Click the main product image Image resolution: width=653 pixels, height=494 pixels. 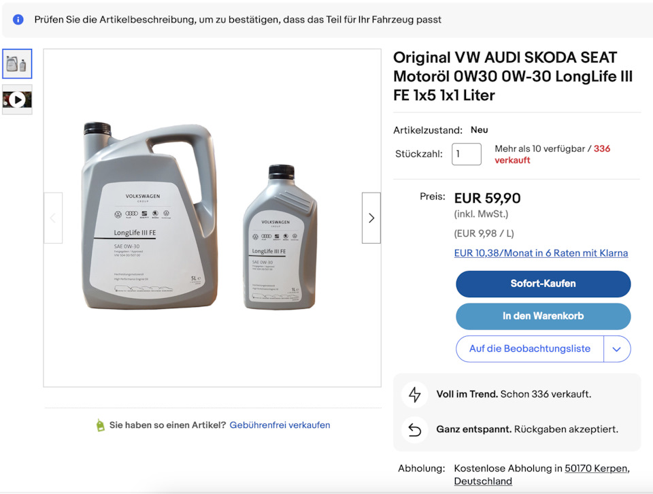click(212, 218)
